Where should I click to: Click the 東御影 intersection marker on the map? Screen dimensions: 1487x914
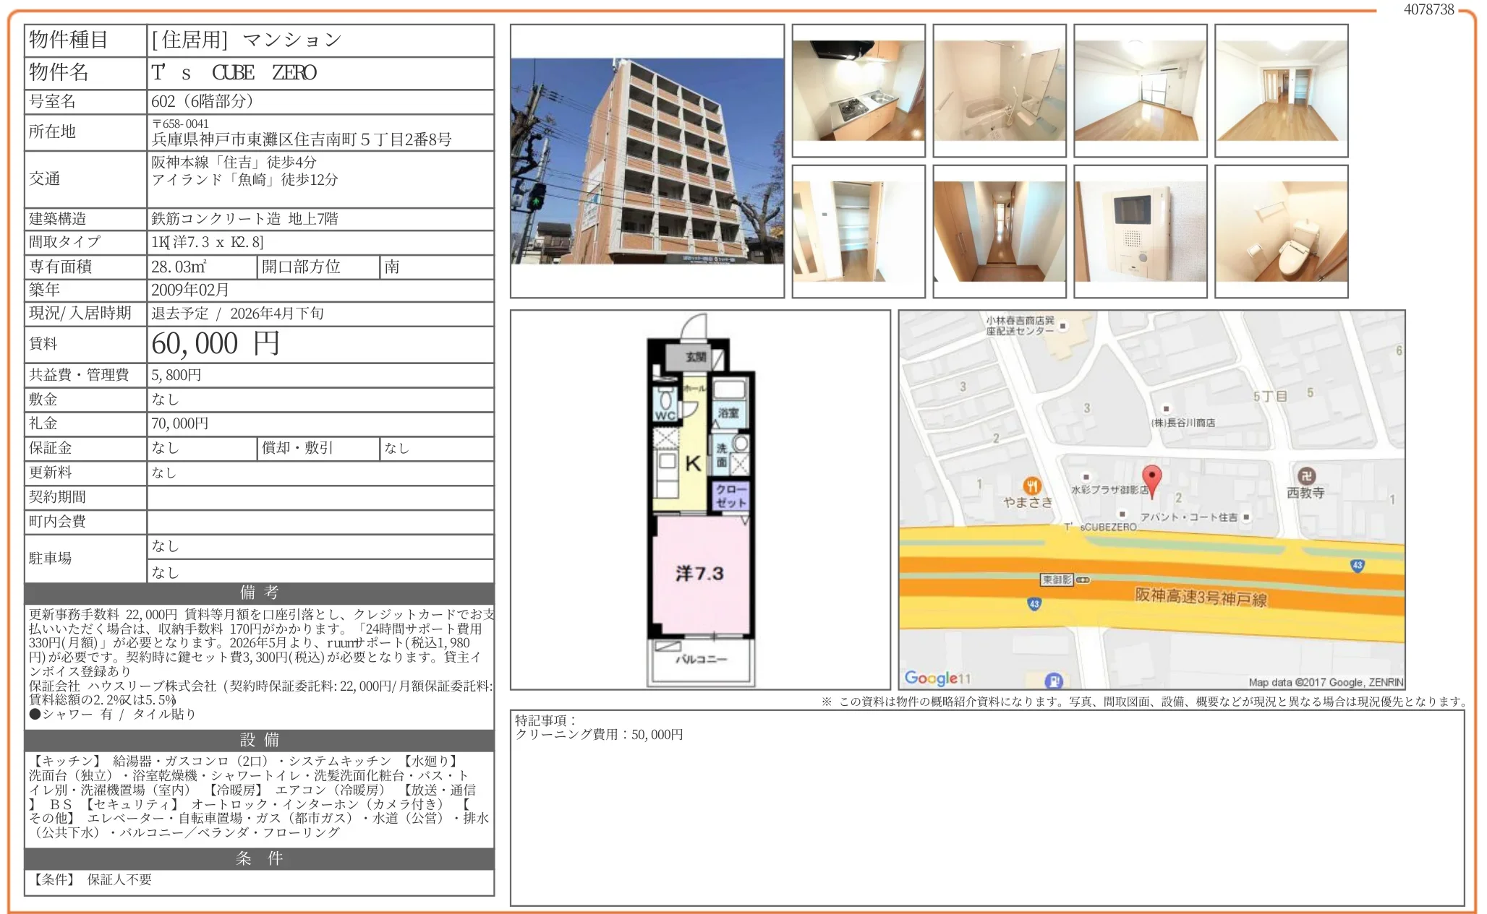(x=1057, y=579)
